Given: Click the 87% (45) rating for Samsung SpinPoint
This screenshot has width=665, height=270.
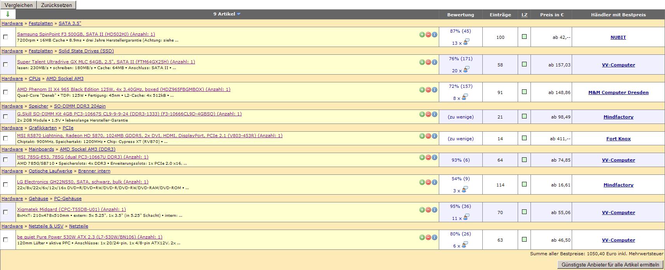Looking at the screenshot, I should coord(461,31).
